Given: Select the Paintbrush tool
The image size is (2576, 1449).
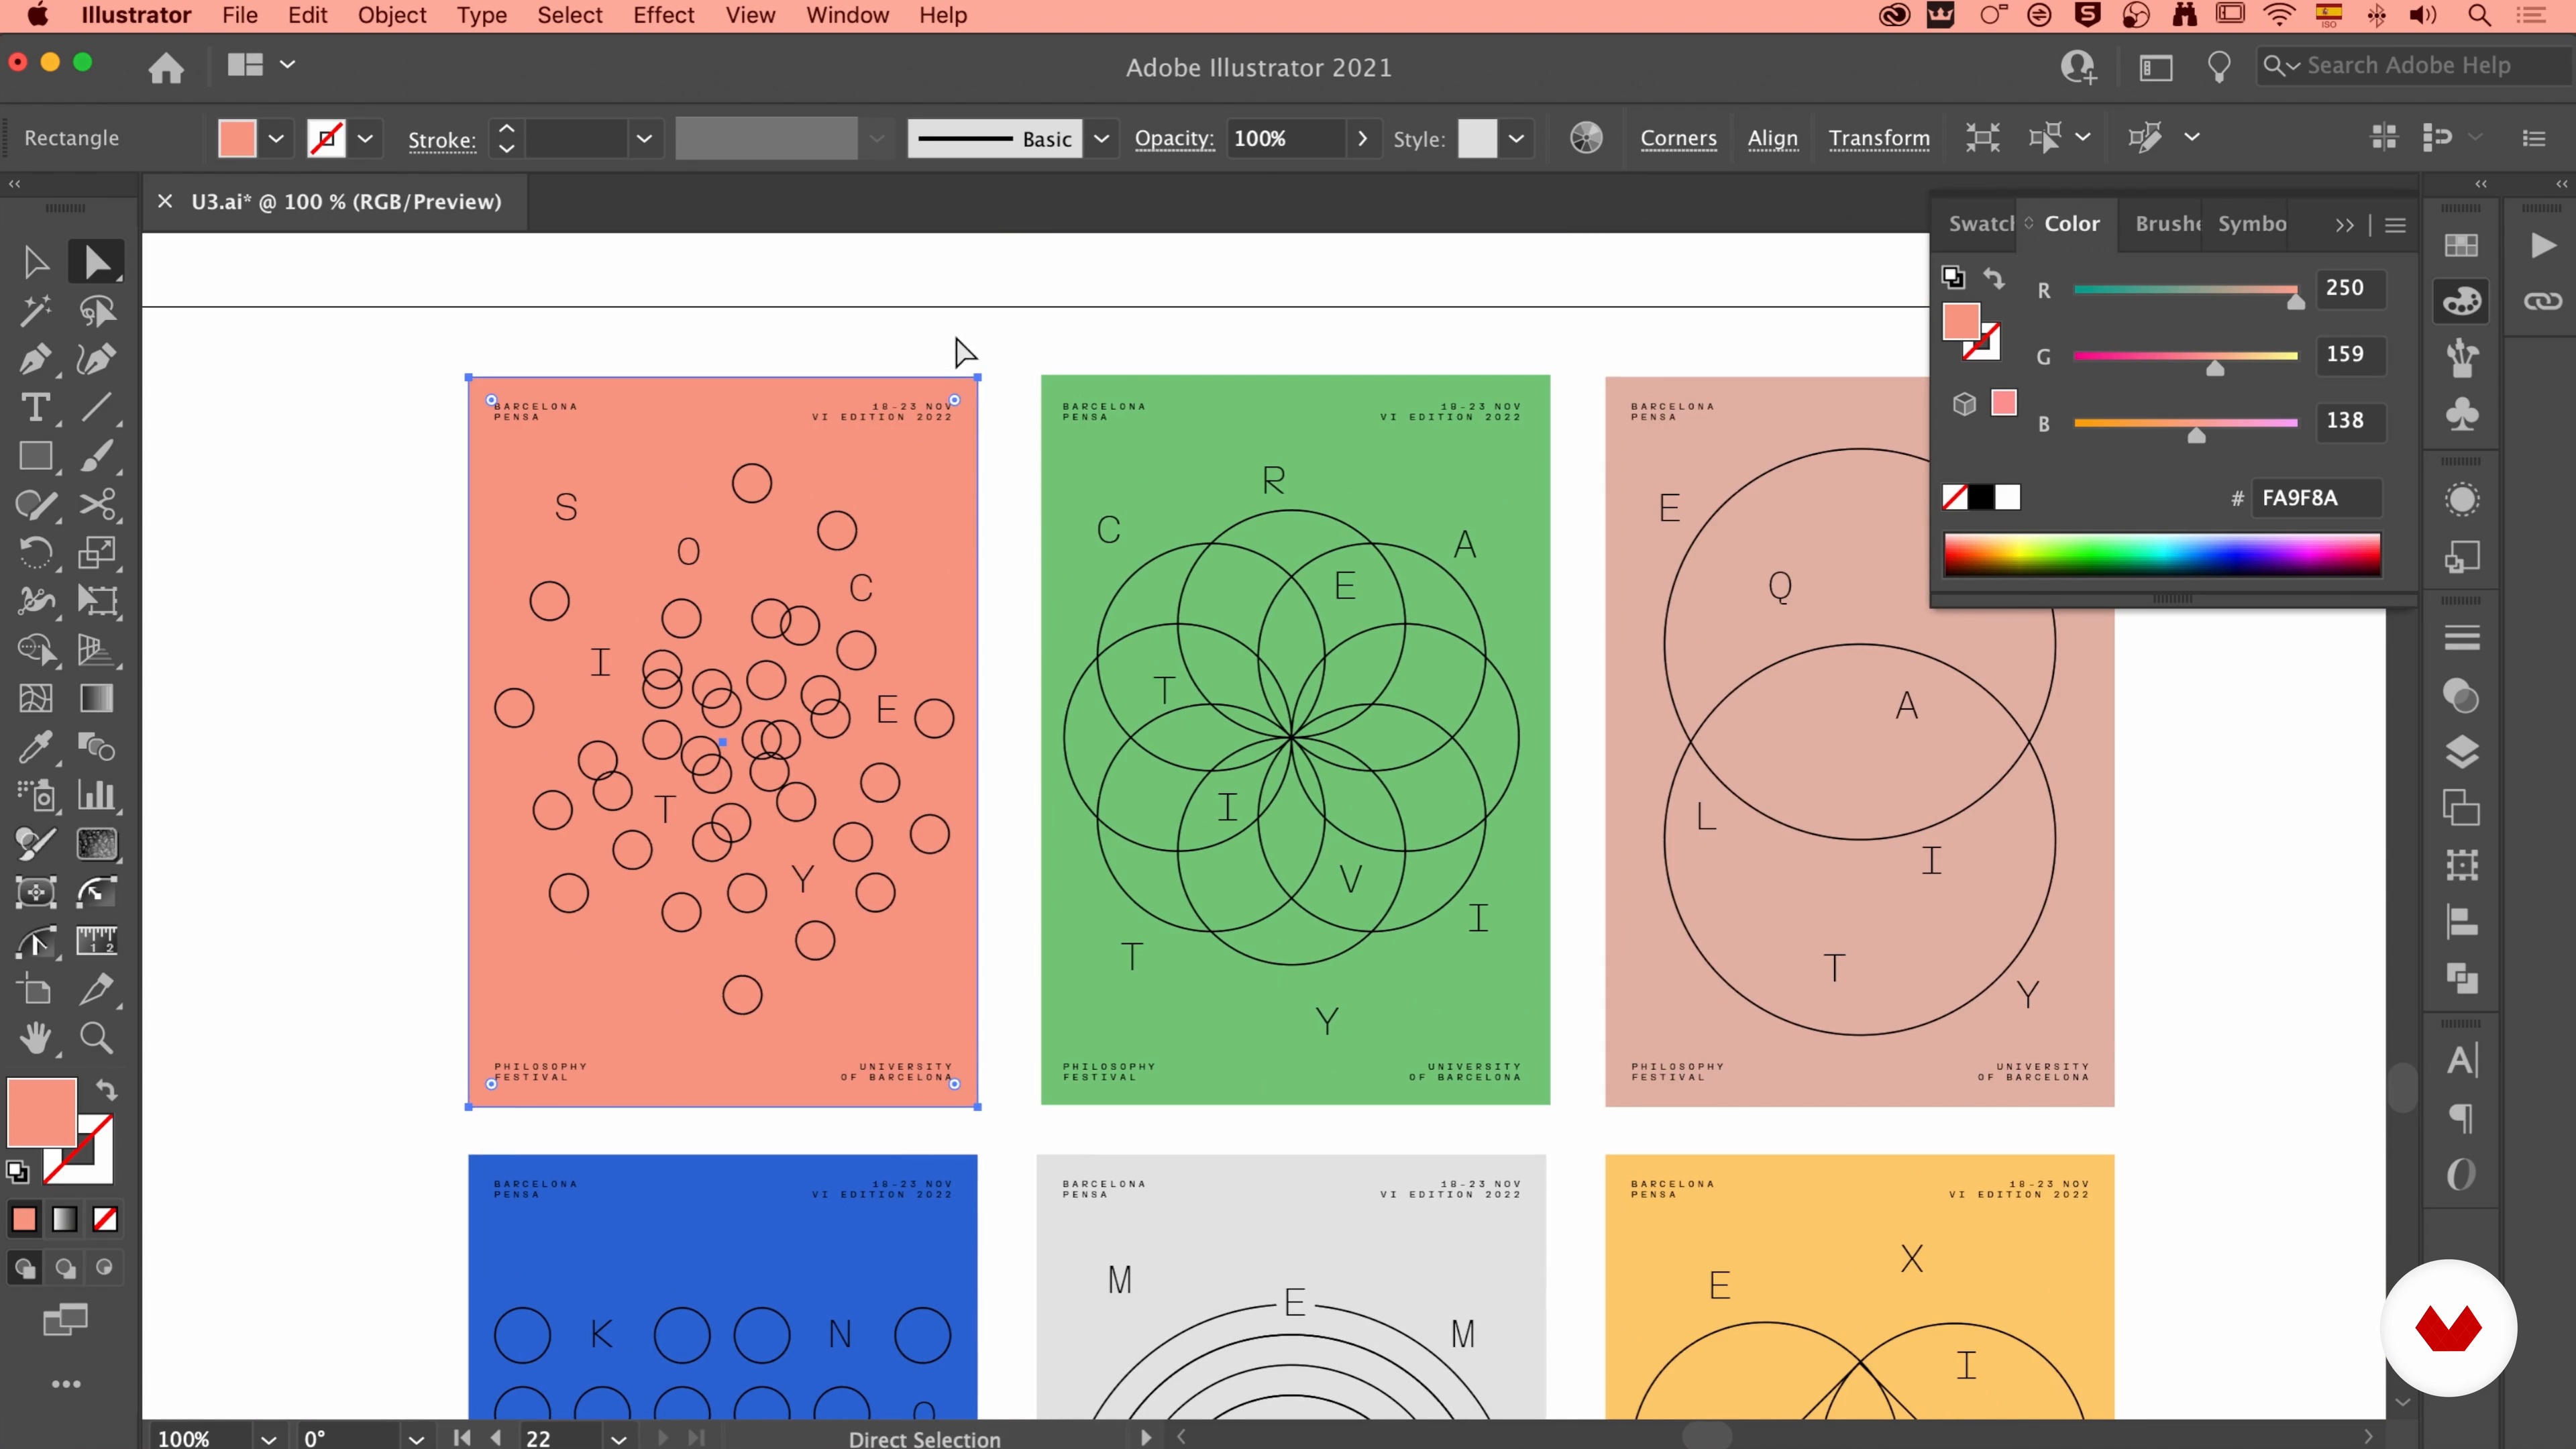Looking at the screenshot, I should (x=97, y=456).
